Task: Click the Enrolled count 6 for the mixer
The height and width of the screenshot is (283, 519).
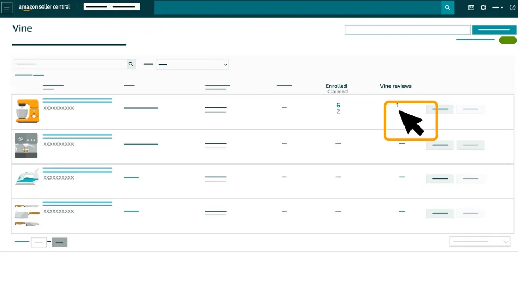Action: [x=338, y=106]
